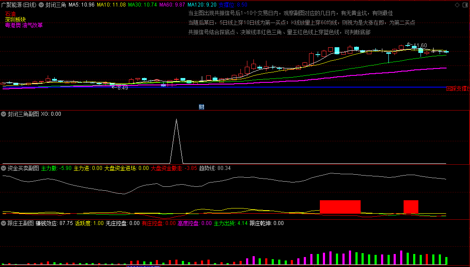Click the 资金买卖副图 panel title
This screenshot has height=267, width=470.
click(23, 168)
